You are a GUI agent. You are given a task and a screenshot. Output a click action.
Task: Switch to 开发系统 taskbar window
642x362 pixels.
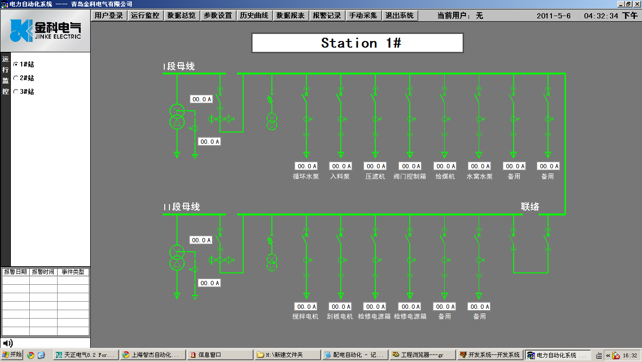click(490, 355)
